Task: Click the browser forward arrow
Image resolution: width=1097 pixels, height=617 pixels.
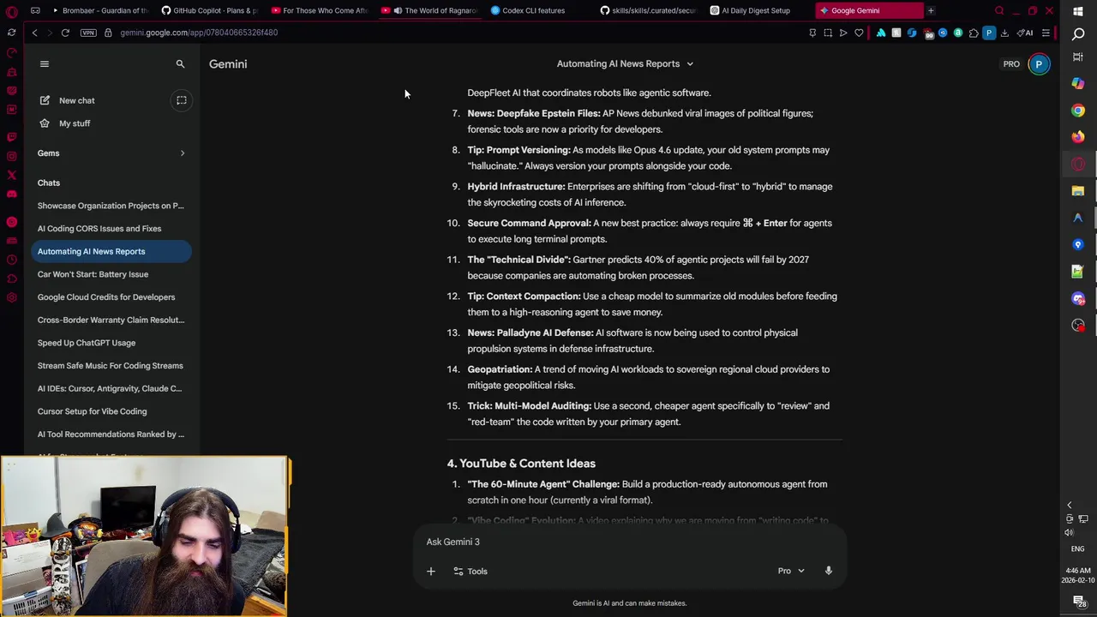Action: (49, 33)
